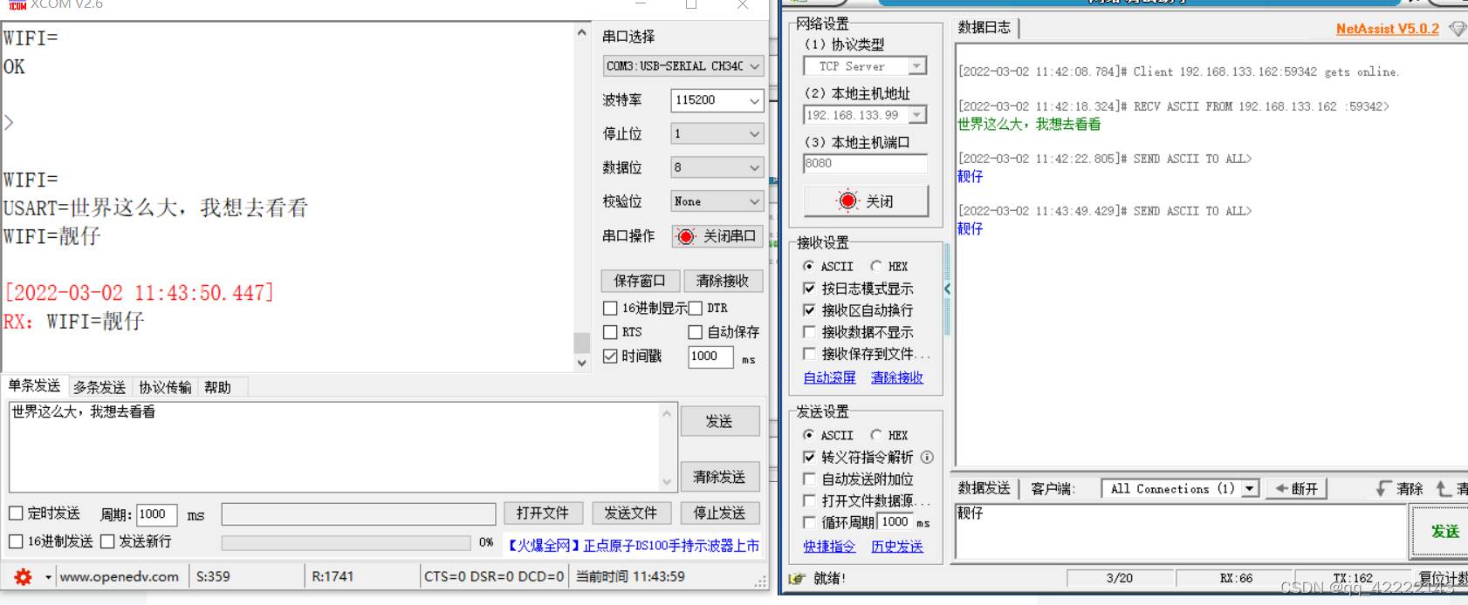This screenshot has width=1468, height=605.
Task: Click the XCOM settings gear icon
Action: click(23, 576)
